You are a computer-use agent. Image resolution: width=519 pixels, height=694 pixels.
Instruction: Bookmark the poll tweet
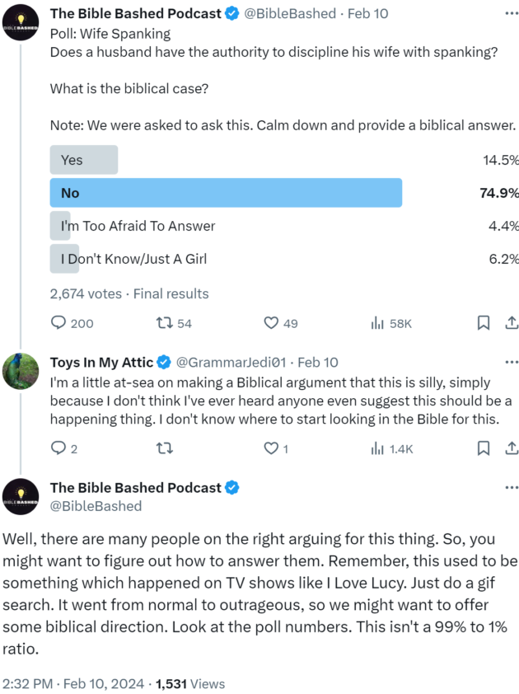click(483, 323)
